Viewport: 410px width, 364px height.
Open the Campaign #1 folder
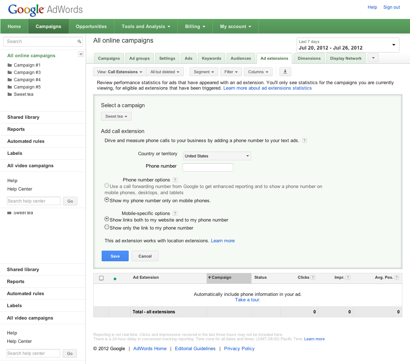click(27, 65)
